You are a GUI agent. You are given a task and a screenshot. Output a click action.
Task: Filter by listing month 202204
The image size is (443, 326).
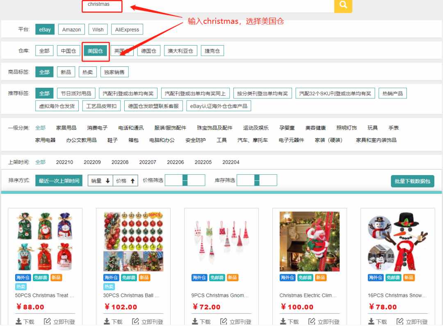click(231, 162)
